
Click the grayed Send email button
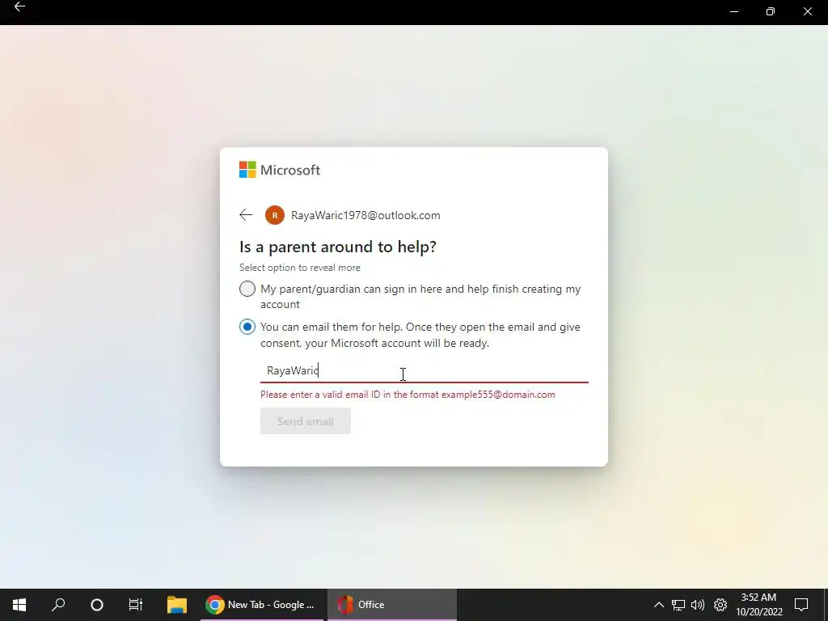(305, 421)
